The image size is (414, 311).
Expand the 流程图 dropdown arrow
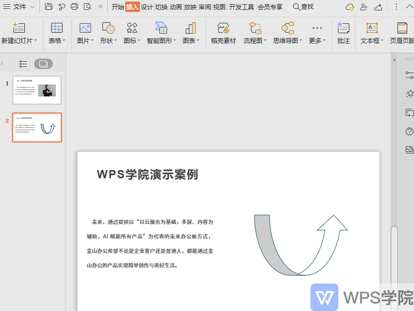[x=265, y=40]
